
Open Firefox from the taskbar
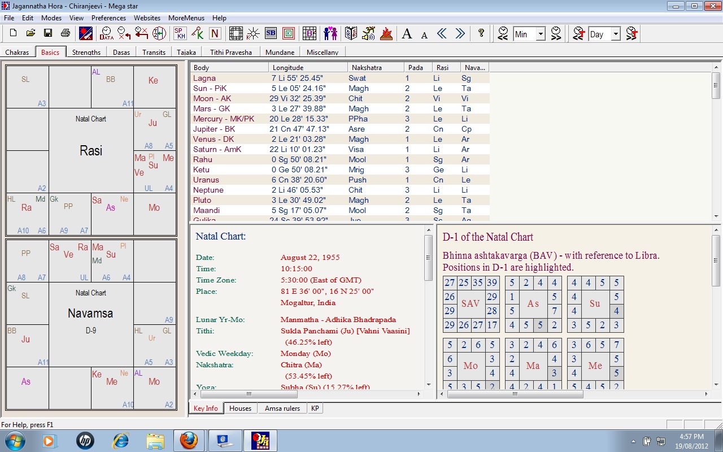click(x=189, y=441)
